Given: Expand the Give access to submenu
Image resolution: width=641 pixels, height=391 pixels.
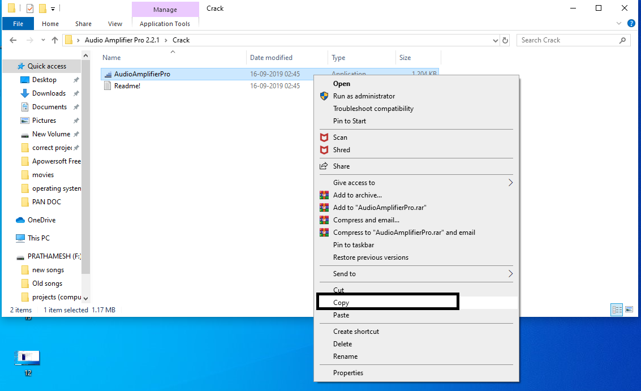Looking at the screenshot, I should (510, 183).
